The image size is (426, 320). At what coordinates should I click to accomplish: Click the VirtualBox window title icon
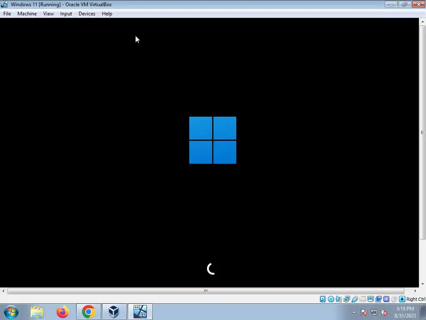point(4,4)
